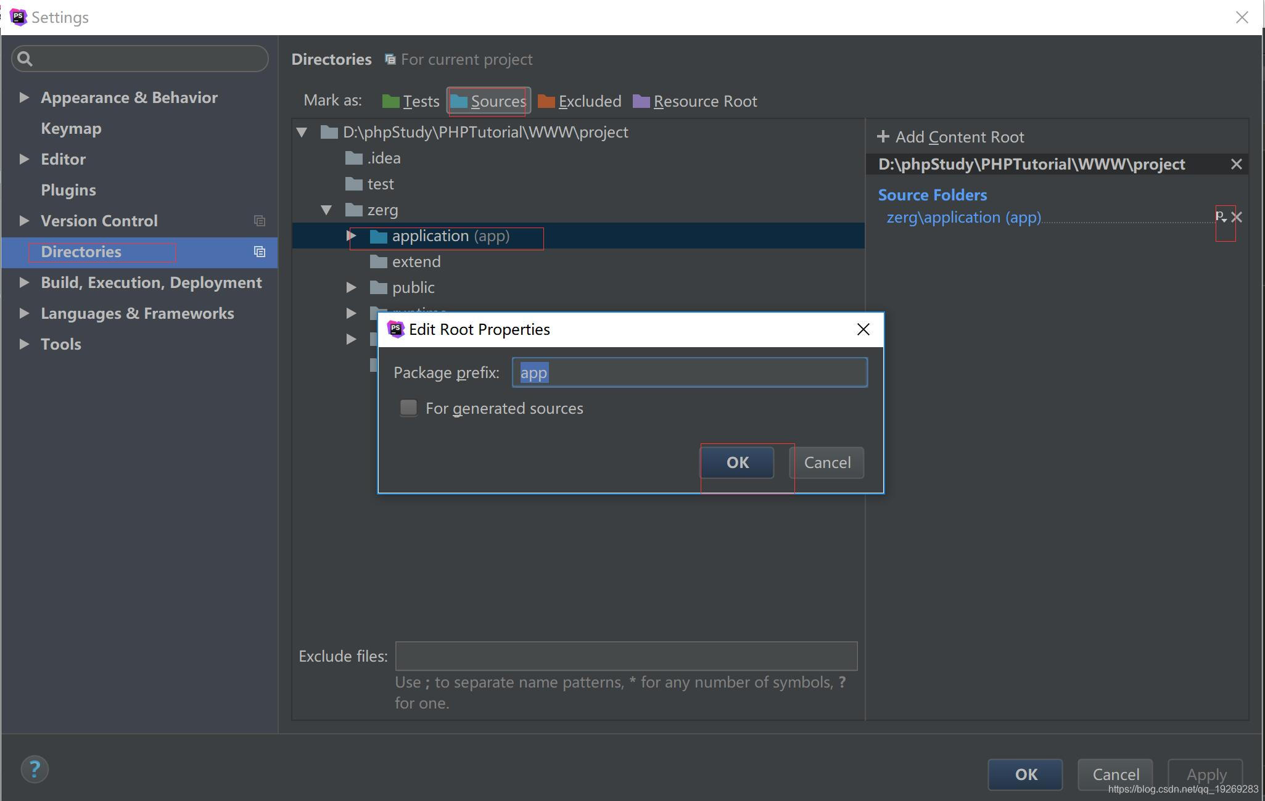1265x801 pixels.
Task: Click Add Content Root plus icon
Action: click(883, 137)
